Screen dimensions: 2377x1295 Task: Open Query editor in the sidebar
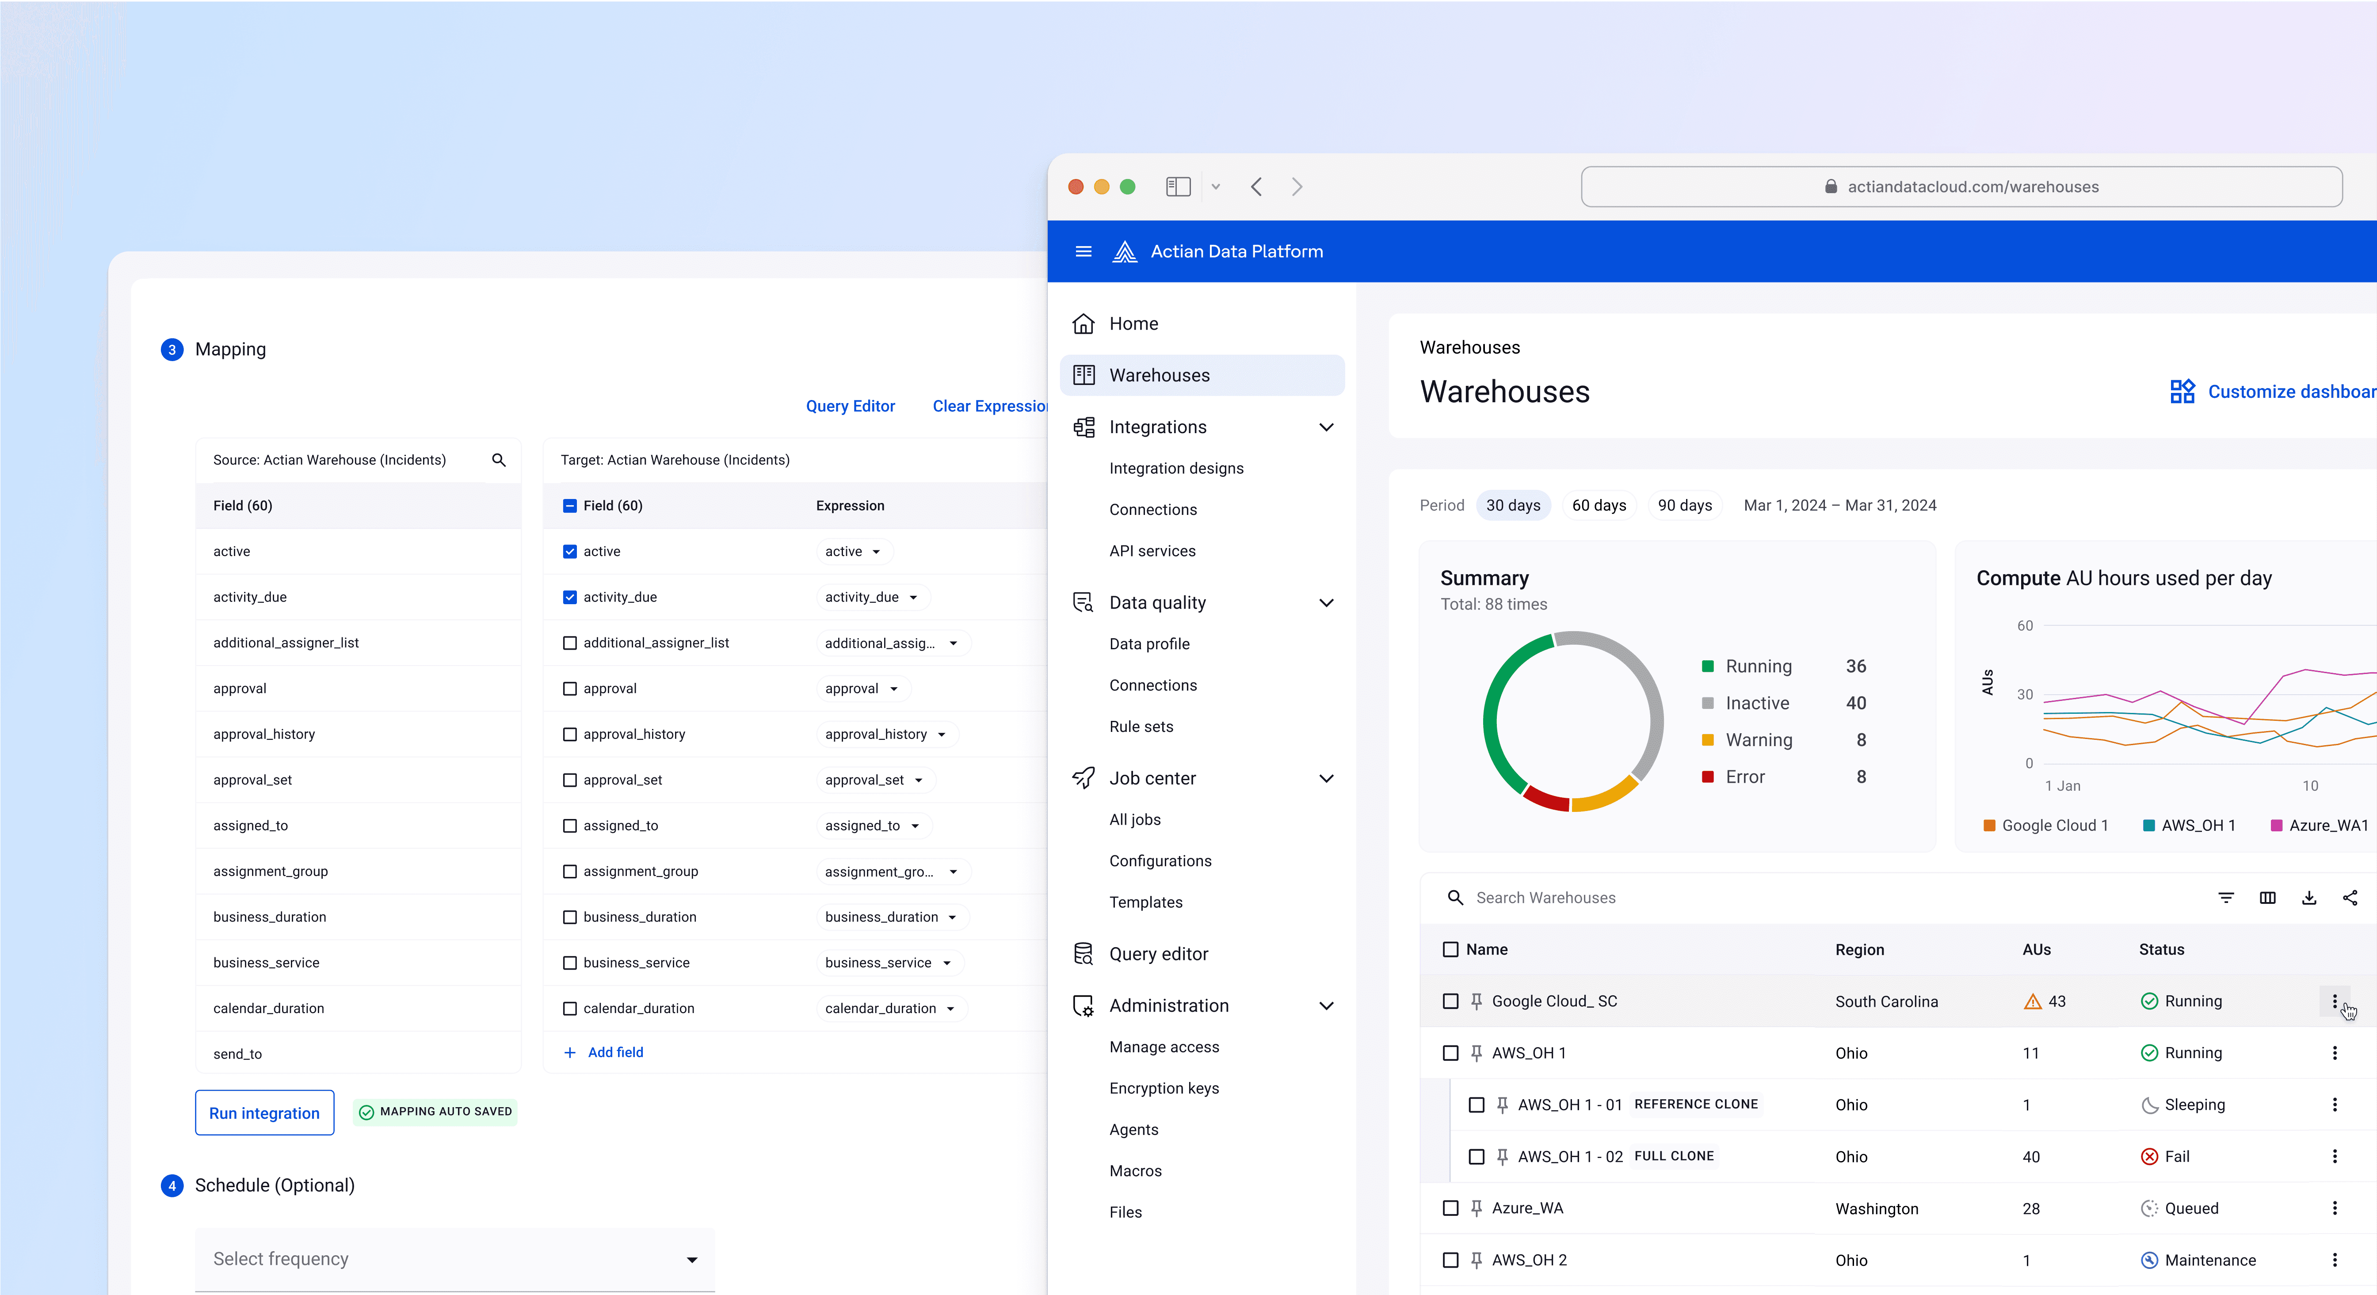coord(1158,954)
